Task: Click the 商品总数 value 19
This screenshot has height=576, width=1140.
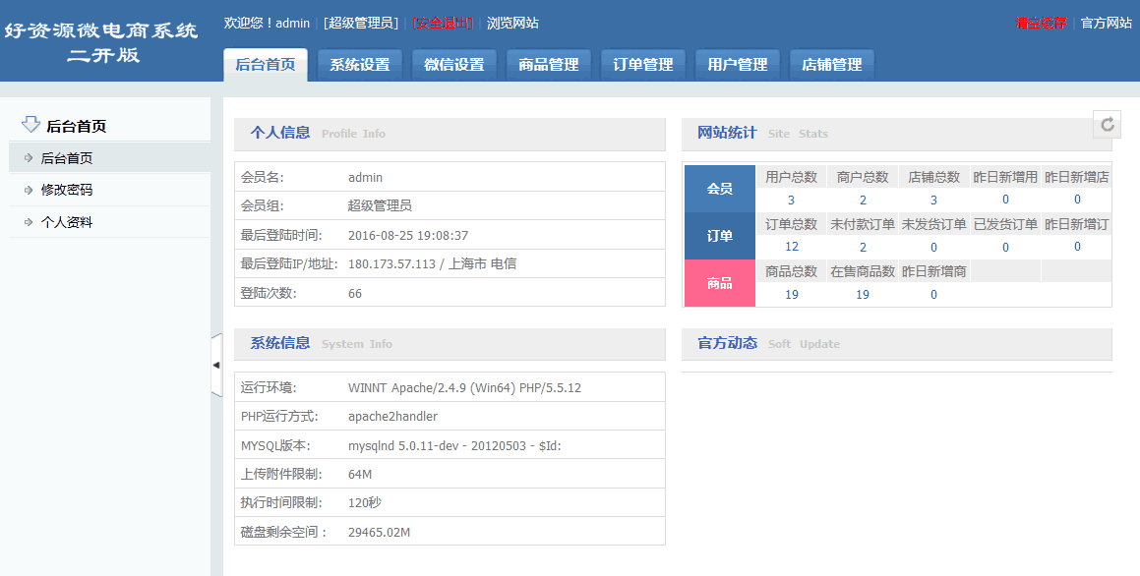Action: coord(792,294)
